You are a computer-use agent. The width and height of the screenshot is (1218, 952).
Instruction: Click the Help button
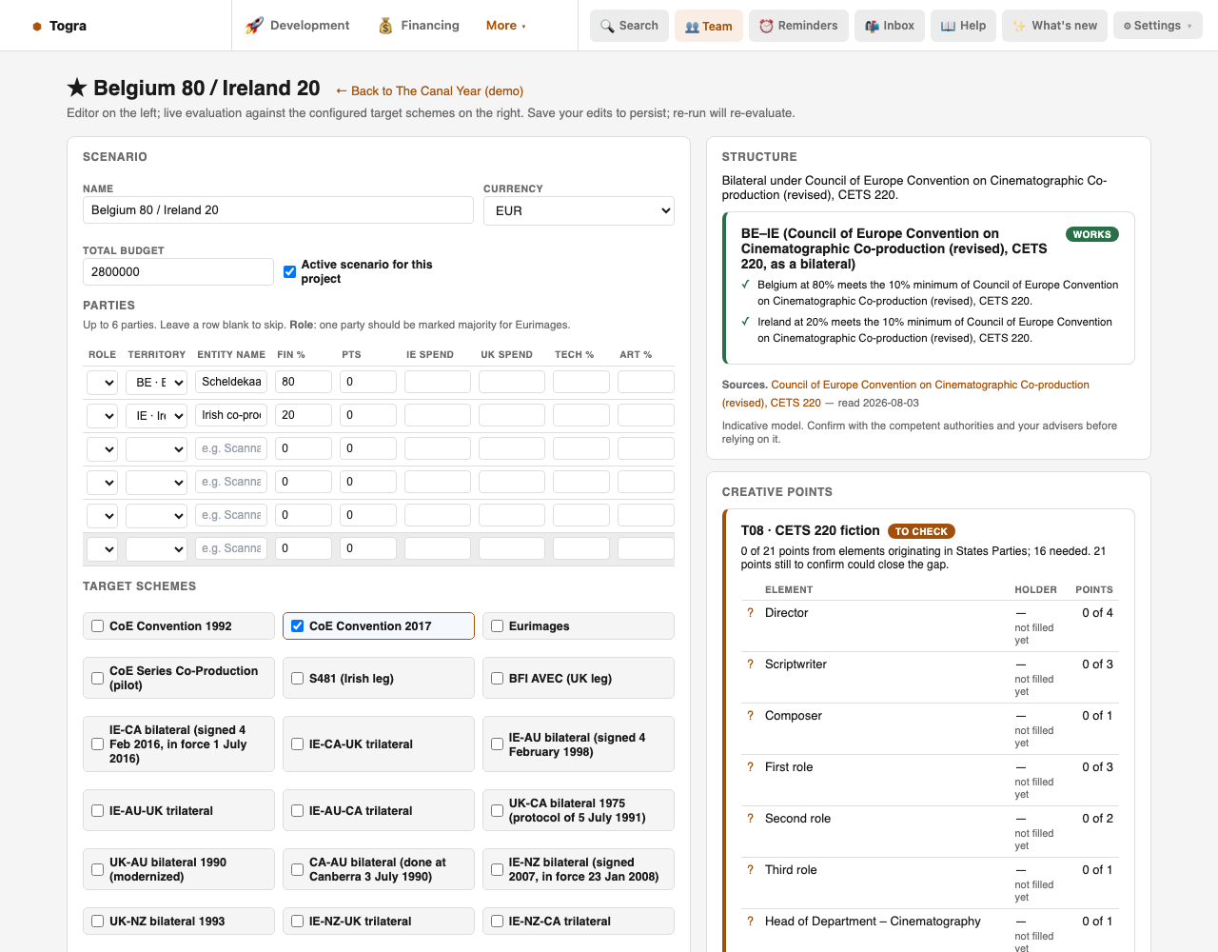click(963, 26)
